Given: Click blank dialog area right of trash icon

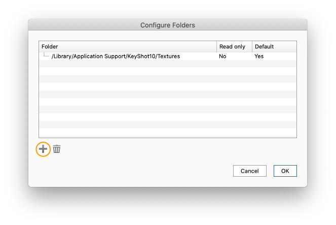Looking at the screenshot, I should pyautogui.click(x=152, y=149).
